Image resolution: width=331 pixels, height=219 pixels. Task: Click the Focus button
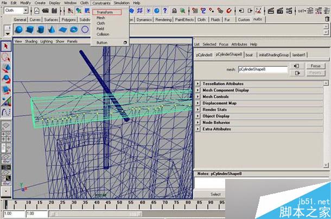tap(316, 66)
